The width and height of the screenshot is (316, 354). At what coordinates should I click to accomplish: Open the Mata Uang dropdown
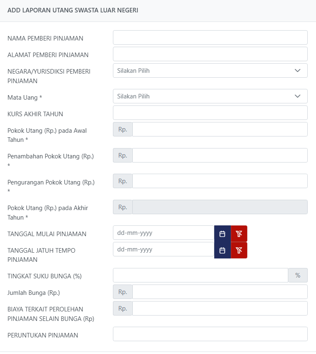[x=210, y=96]
